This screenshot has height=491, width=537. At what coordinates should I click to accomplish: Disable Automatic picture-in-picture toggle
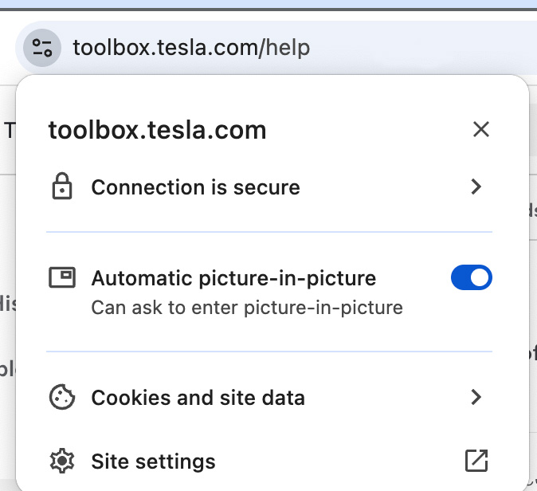tap(472, 277)
